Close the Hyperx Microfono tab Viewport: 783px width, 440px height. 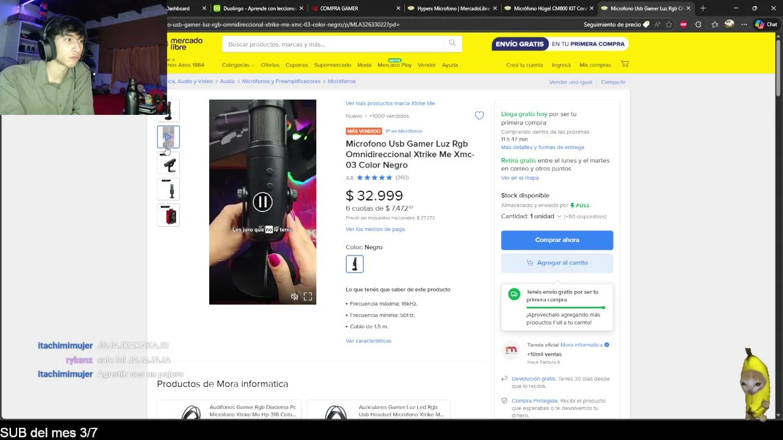[x=495, y=9]
